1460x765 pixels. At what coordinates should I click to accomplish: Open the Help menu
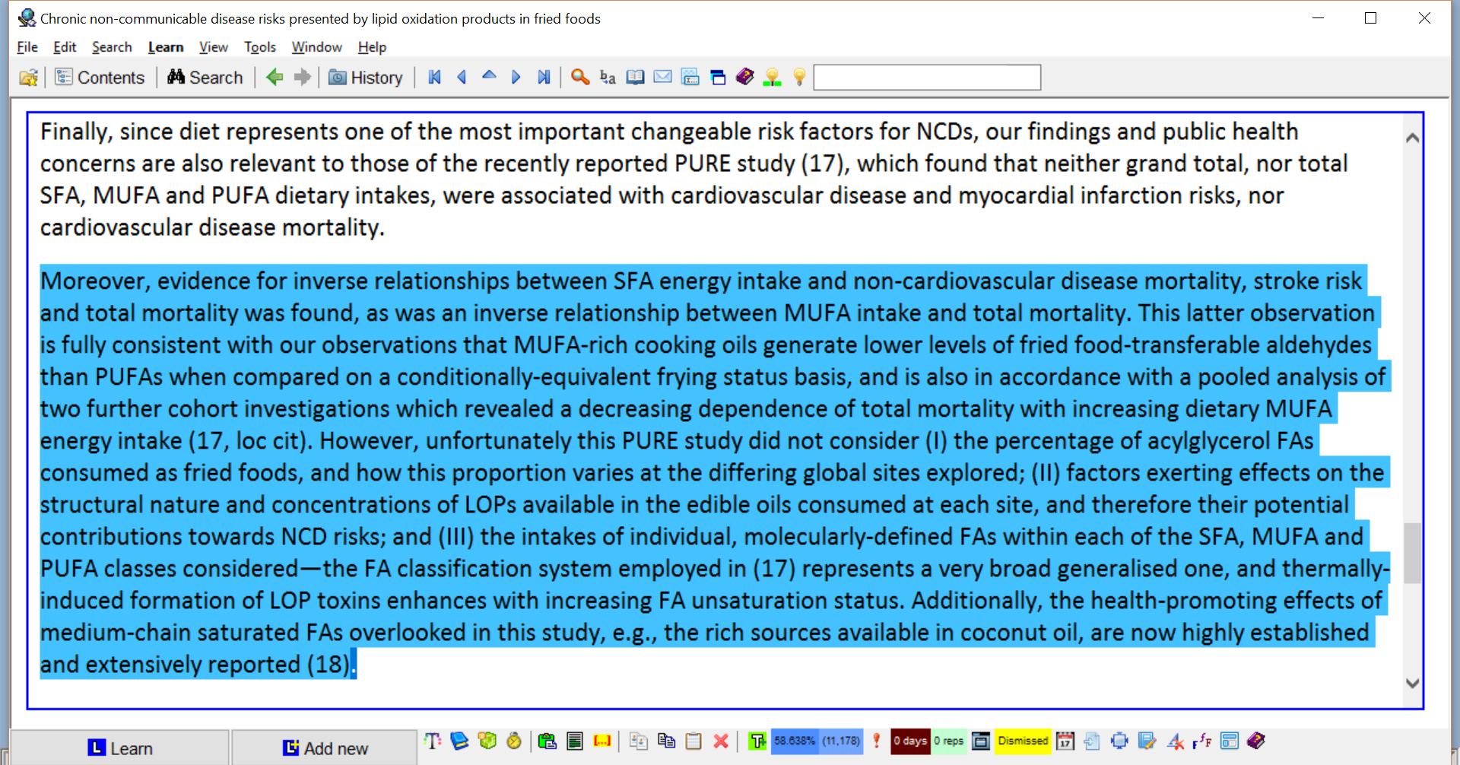pos(372,47)
